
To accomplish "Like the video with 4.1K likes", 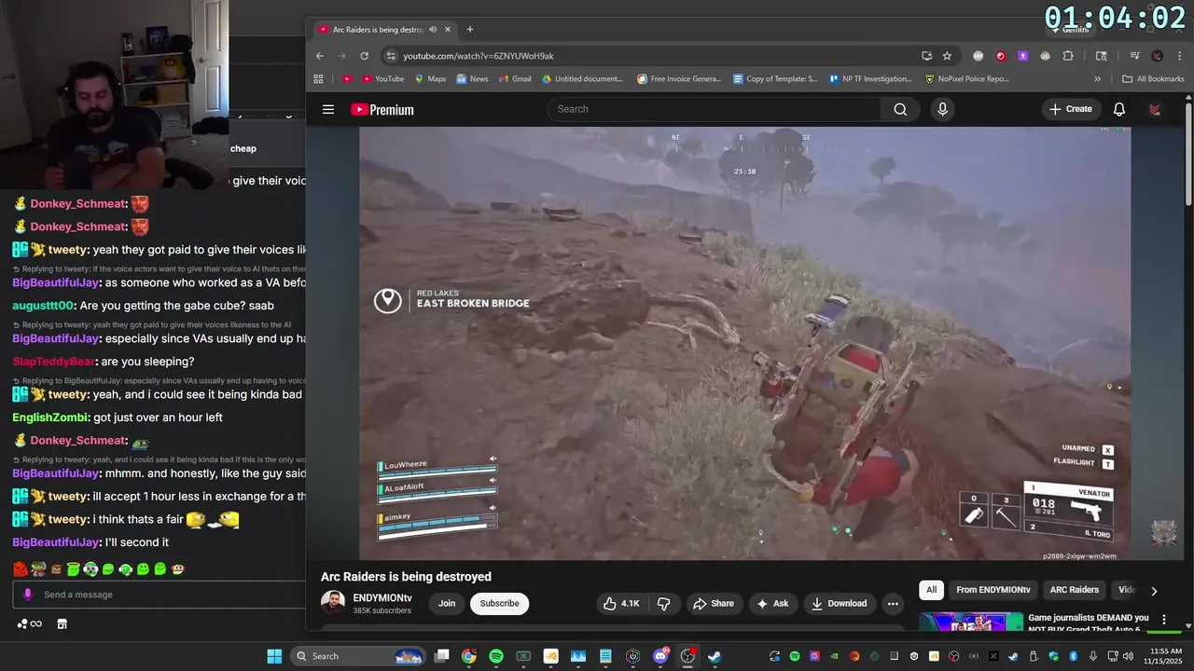I will (621, 604).
